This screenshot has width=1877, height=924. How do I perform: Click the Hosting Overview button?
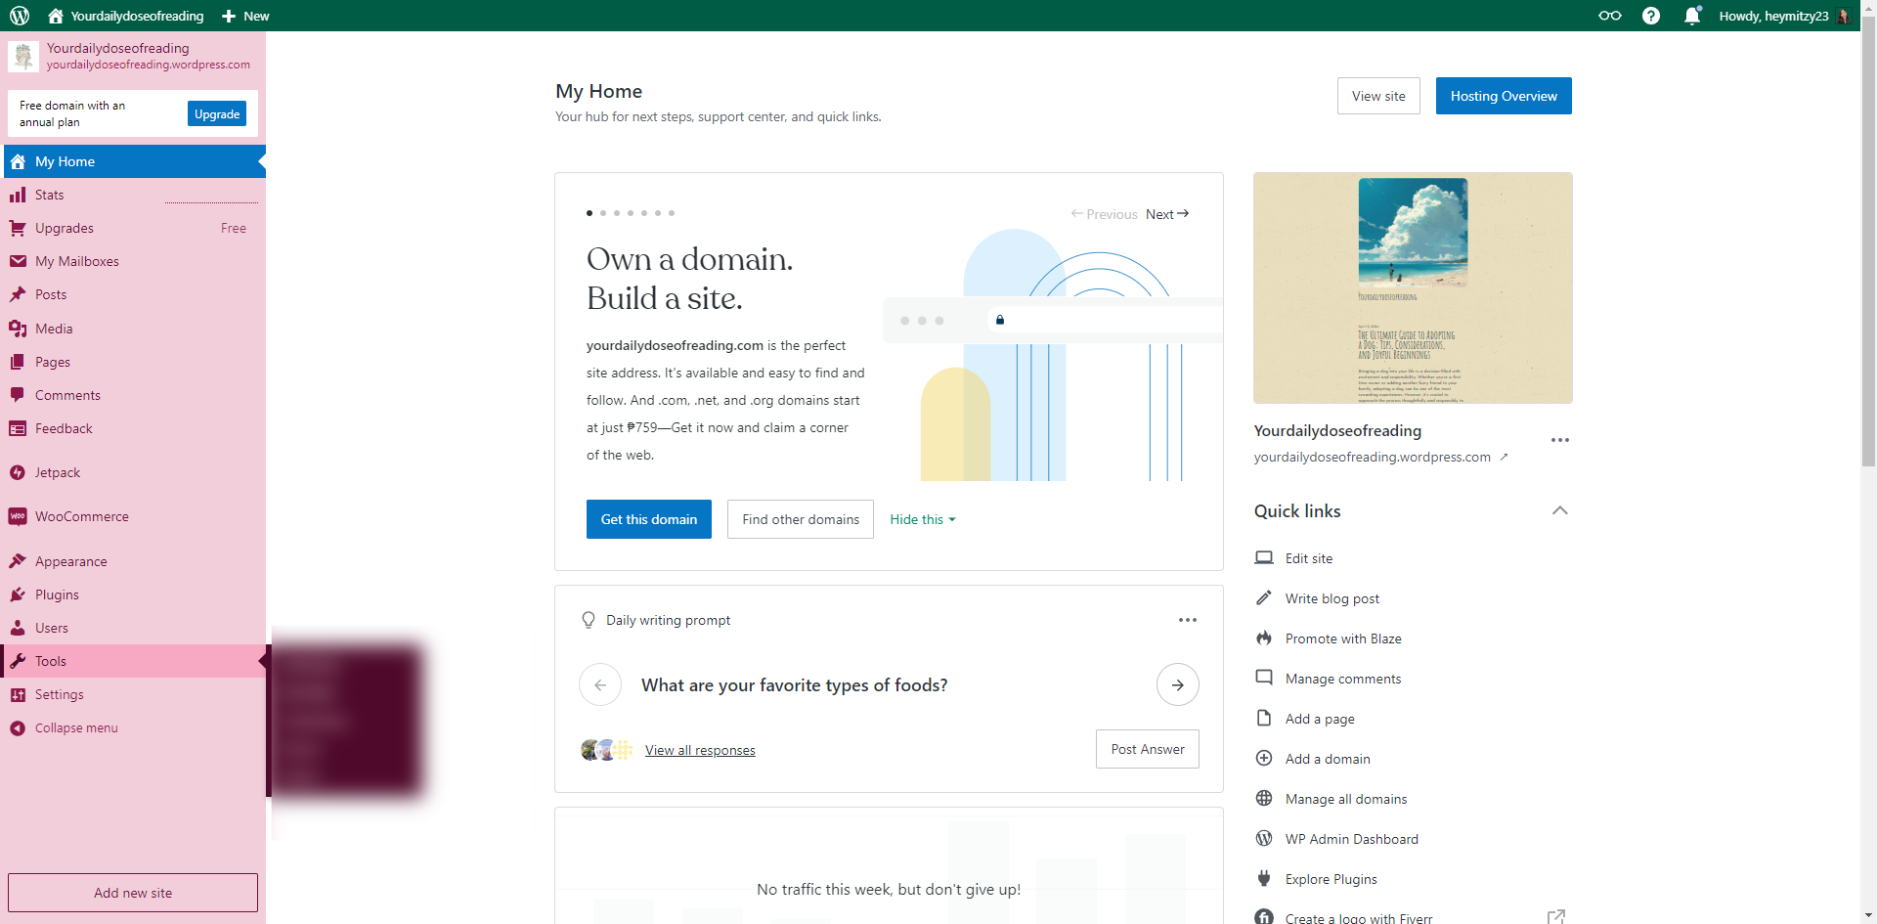1504,96
